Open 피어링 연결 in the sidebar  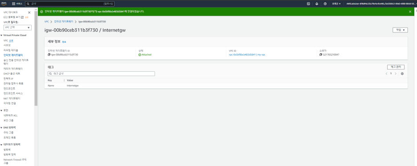tap(10, 103)
